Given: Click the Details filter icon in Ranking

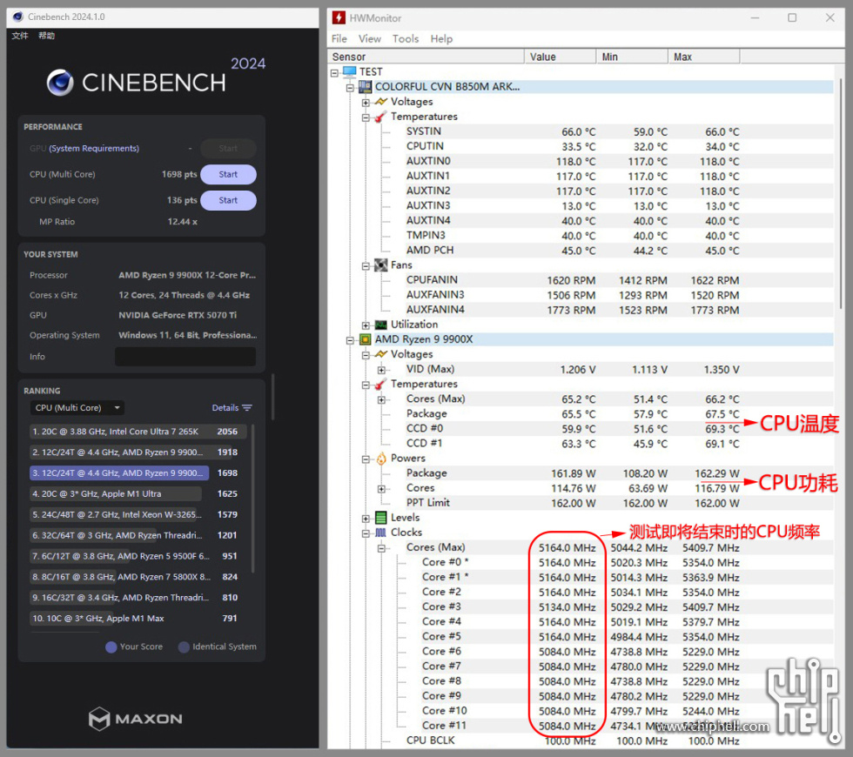Looking at the screenshot, I should [247, 408].
